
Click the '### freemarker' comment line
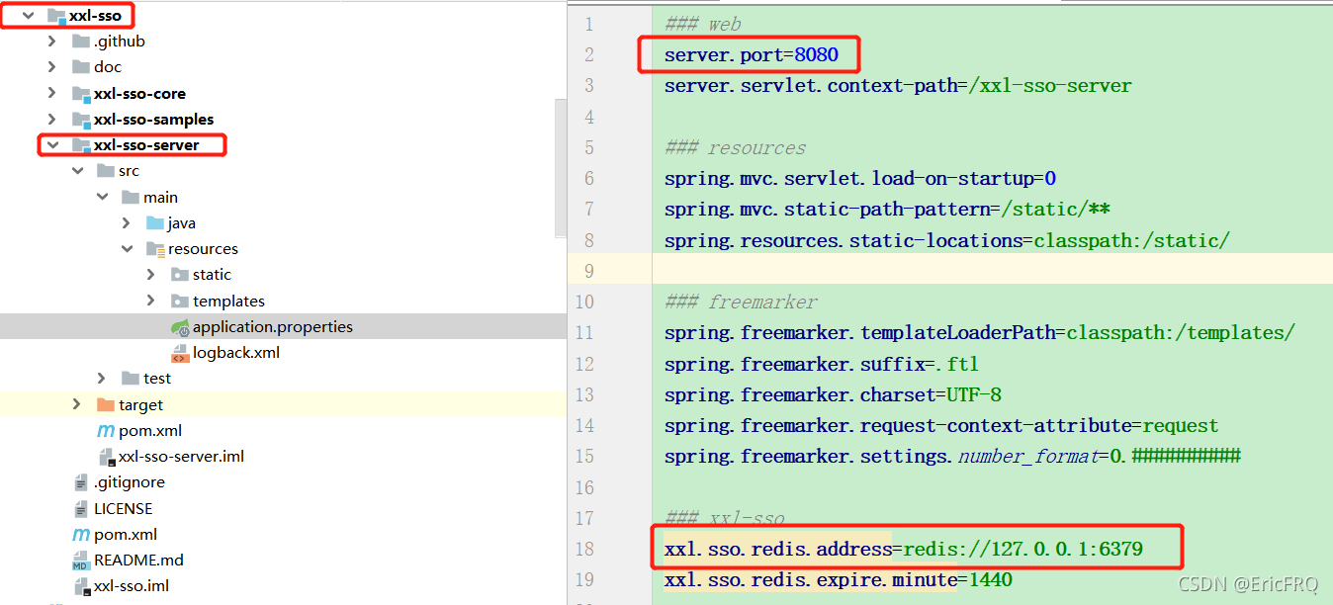(742, 302)
